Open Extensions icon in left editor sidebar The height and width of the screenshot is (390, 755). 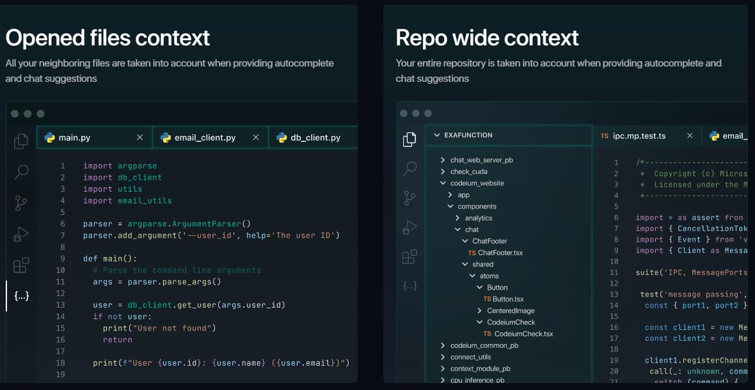(x=20, y=265)
